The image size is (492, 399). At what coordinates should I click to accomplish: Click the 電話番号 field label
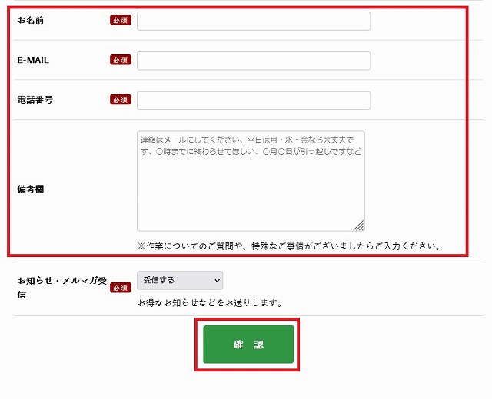35,100
